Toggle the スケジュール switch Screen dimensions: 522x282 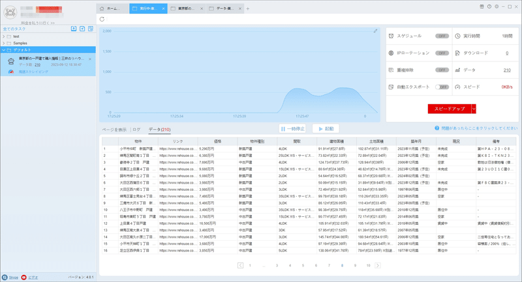(x=442, y=36)
